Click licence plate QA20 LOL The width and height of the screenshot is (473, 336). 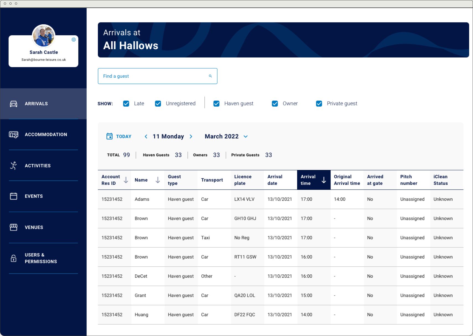[245, 295]
